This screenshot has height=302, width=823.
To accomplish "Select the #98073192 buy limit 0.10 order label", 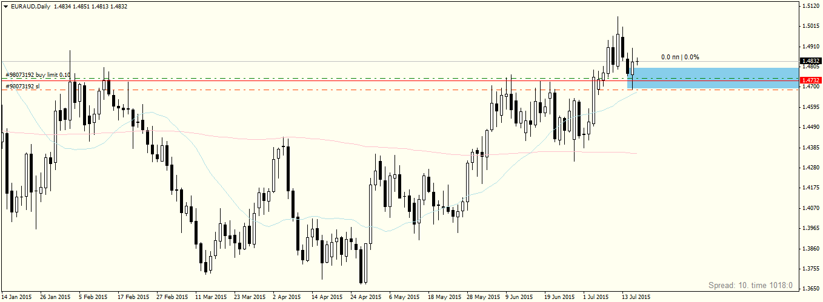I will 38,75.
